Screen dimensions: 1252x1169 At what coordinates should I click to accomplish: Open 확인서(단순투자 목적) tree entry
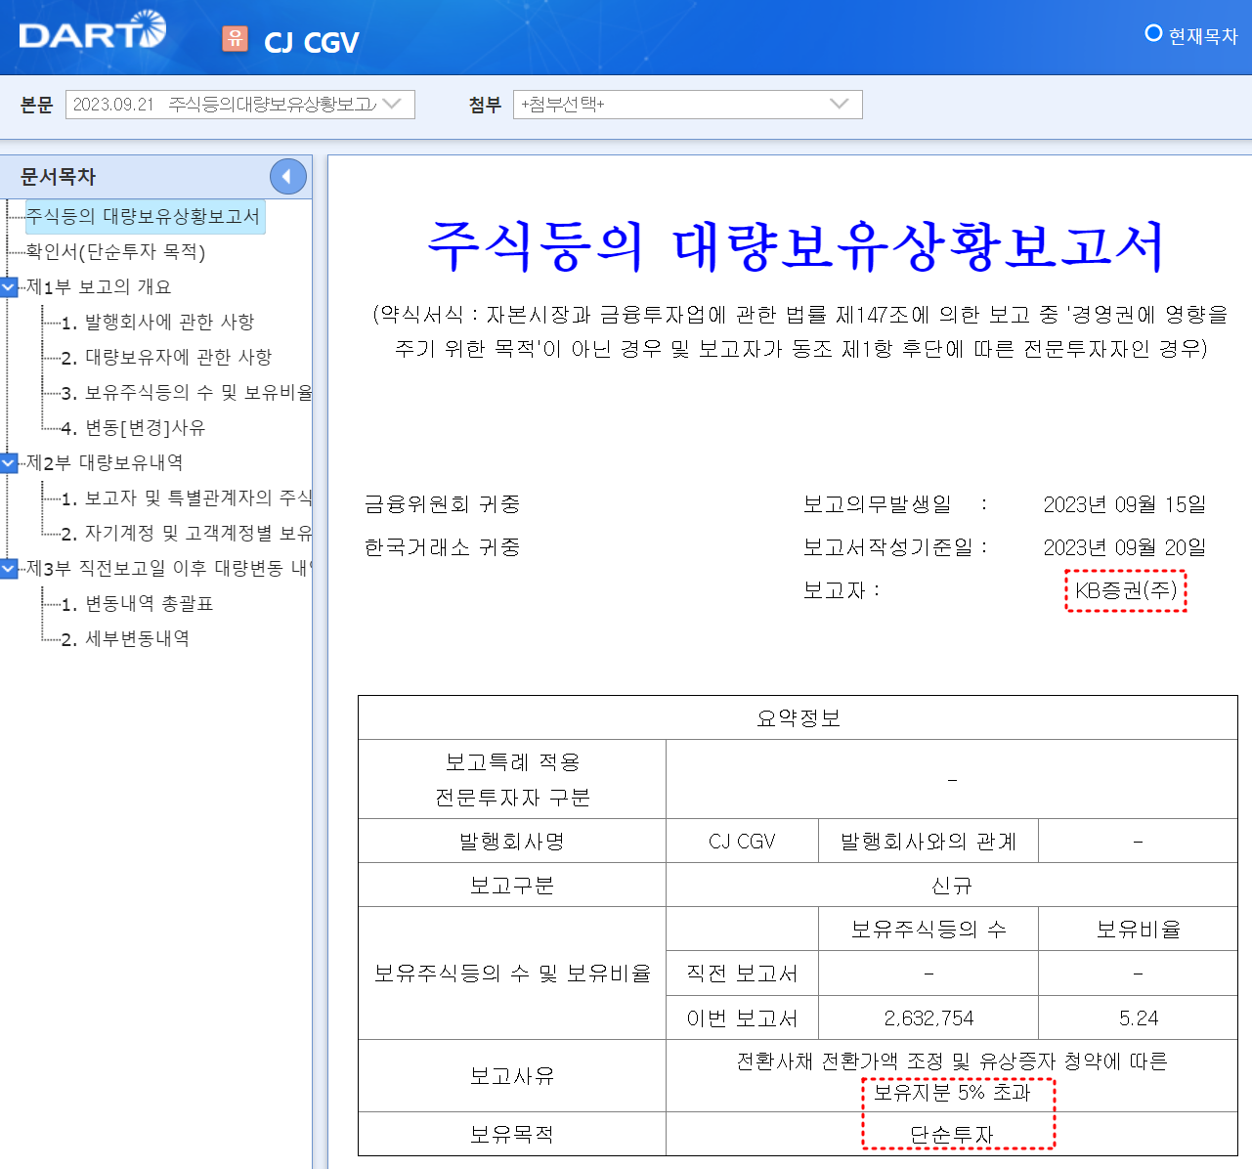click(115, 252)
